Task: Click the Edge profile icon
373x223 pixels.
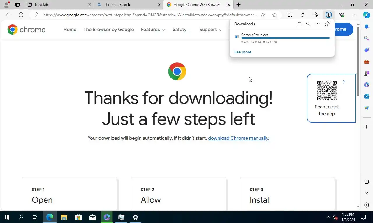Action: [x=6, y=5]
